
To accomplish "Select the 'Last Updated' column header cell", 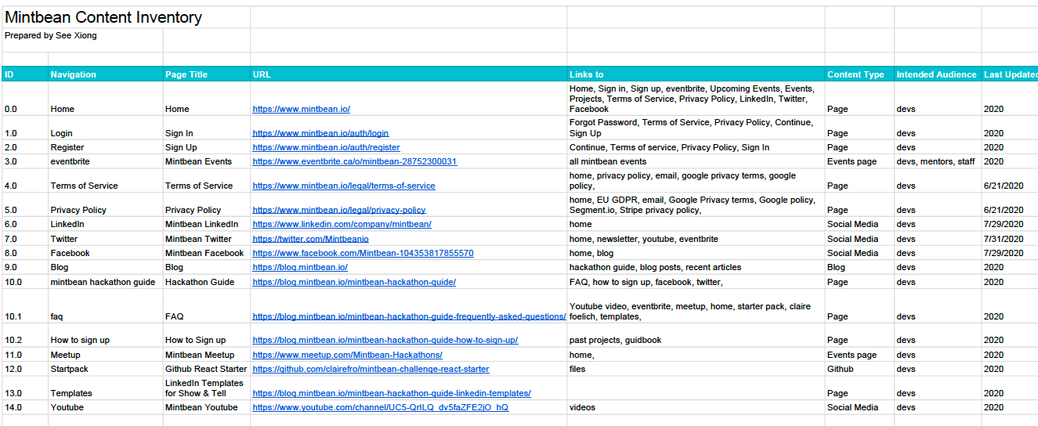I will click(1010, 74).
